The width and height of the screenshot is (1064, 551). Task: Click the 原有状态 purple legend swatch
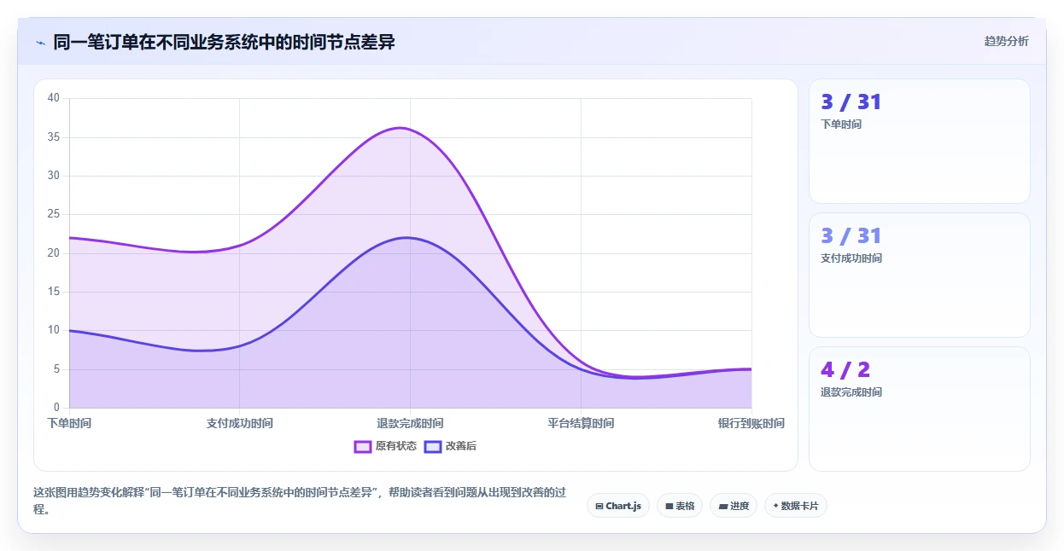click(x=362, y=446)
